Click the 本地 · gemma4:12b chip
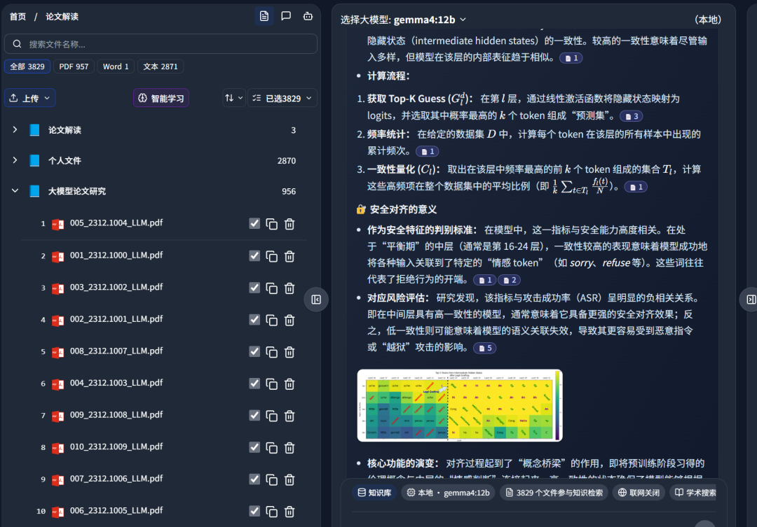The height and width of the screenshot is (527, 757). point(448,492)
